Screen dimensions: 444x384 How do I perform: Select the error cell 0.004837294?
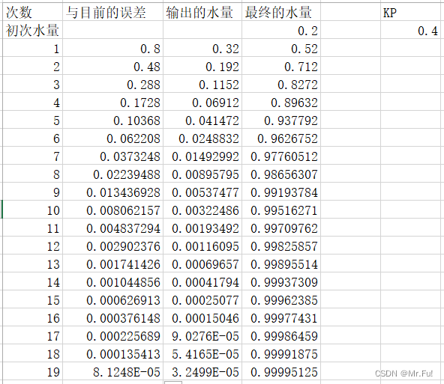112,228
